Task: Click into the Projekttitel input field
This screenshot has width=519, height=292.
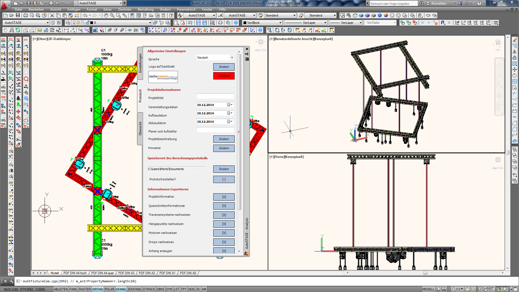Action: click(215, 97)
